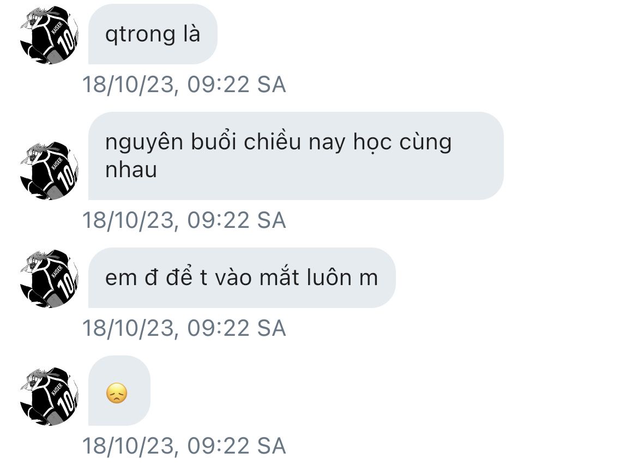Tap the emoji-only message bubble
638x471 pixels.
tap(119, 390)
